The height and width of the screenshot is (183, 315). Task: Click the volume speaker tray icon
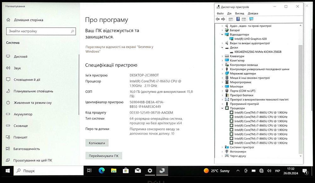[x=269, y=171]
